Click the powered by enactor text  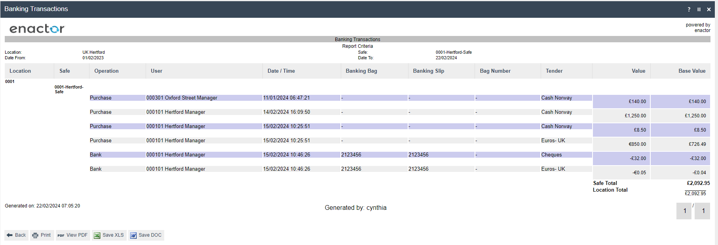[698, 28]
